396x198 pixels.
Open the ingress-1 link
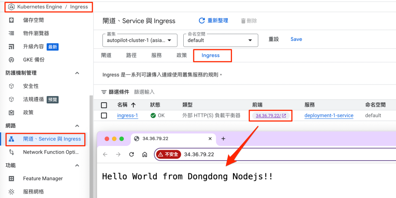[127, 115]
